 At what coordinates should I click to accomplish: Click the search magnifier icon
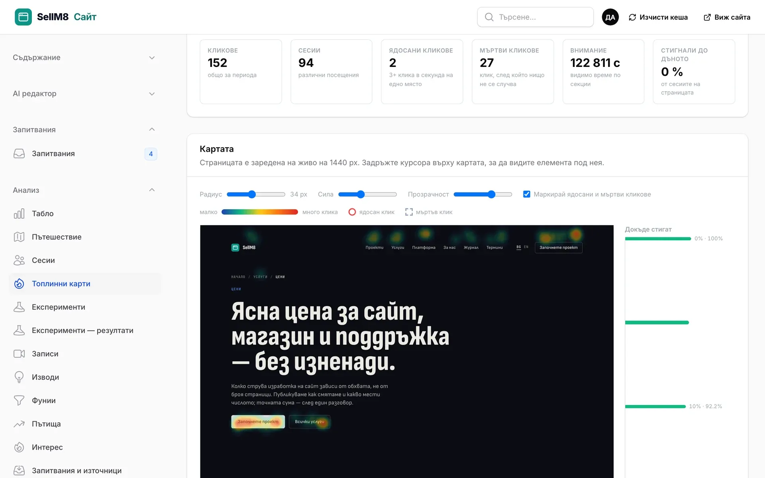pyautogui.click(x=489, y=17)
